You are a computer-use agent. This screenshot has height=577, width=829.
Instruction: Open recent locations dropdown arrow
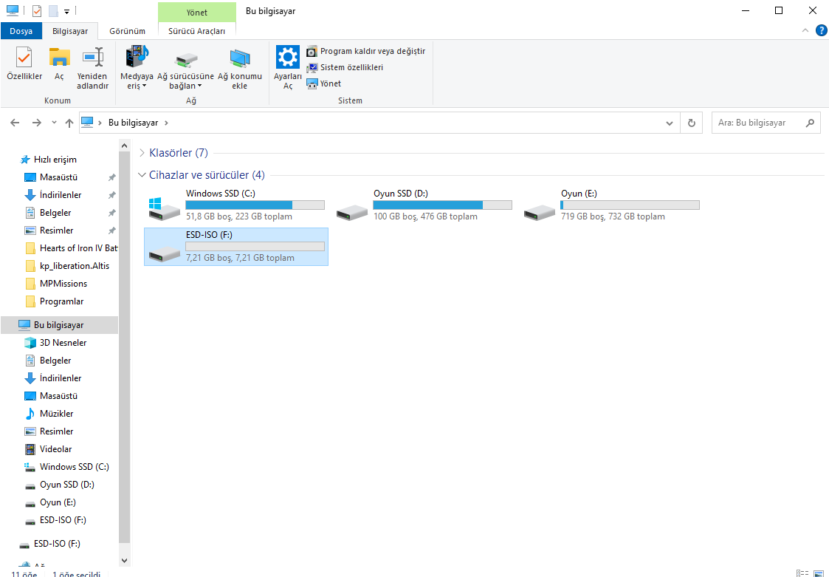54,123
